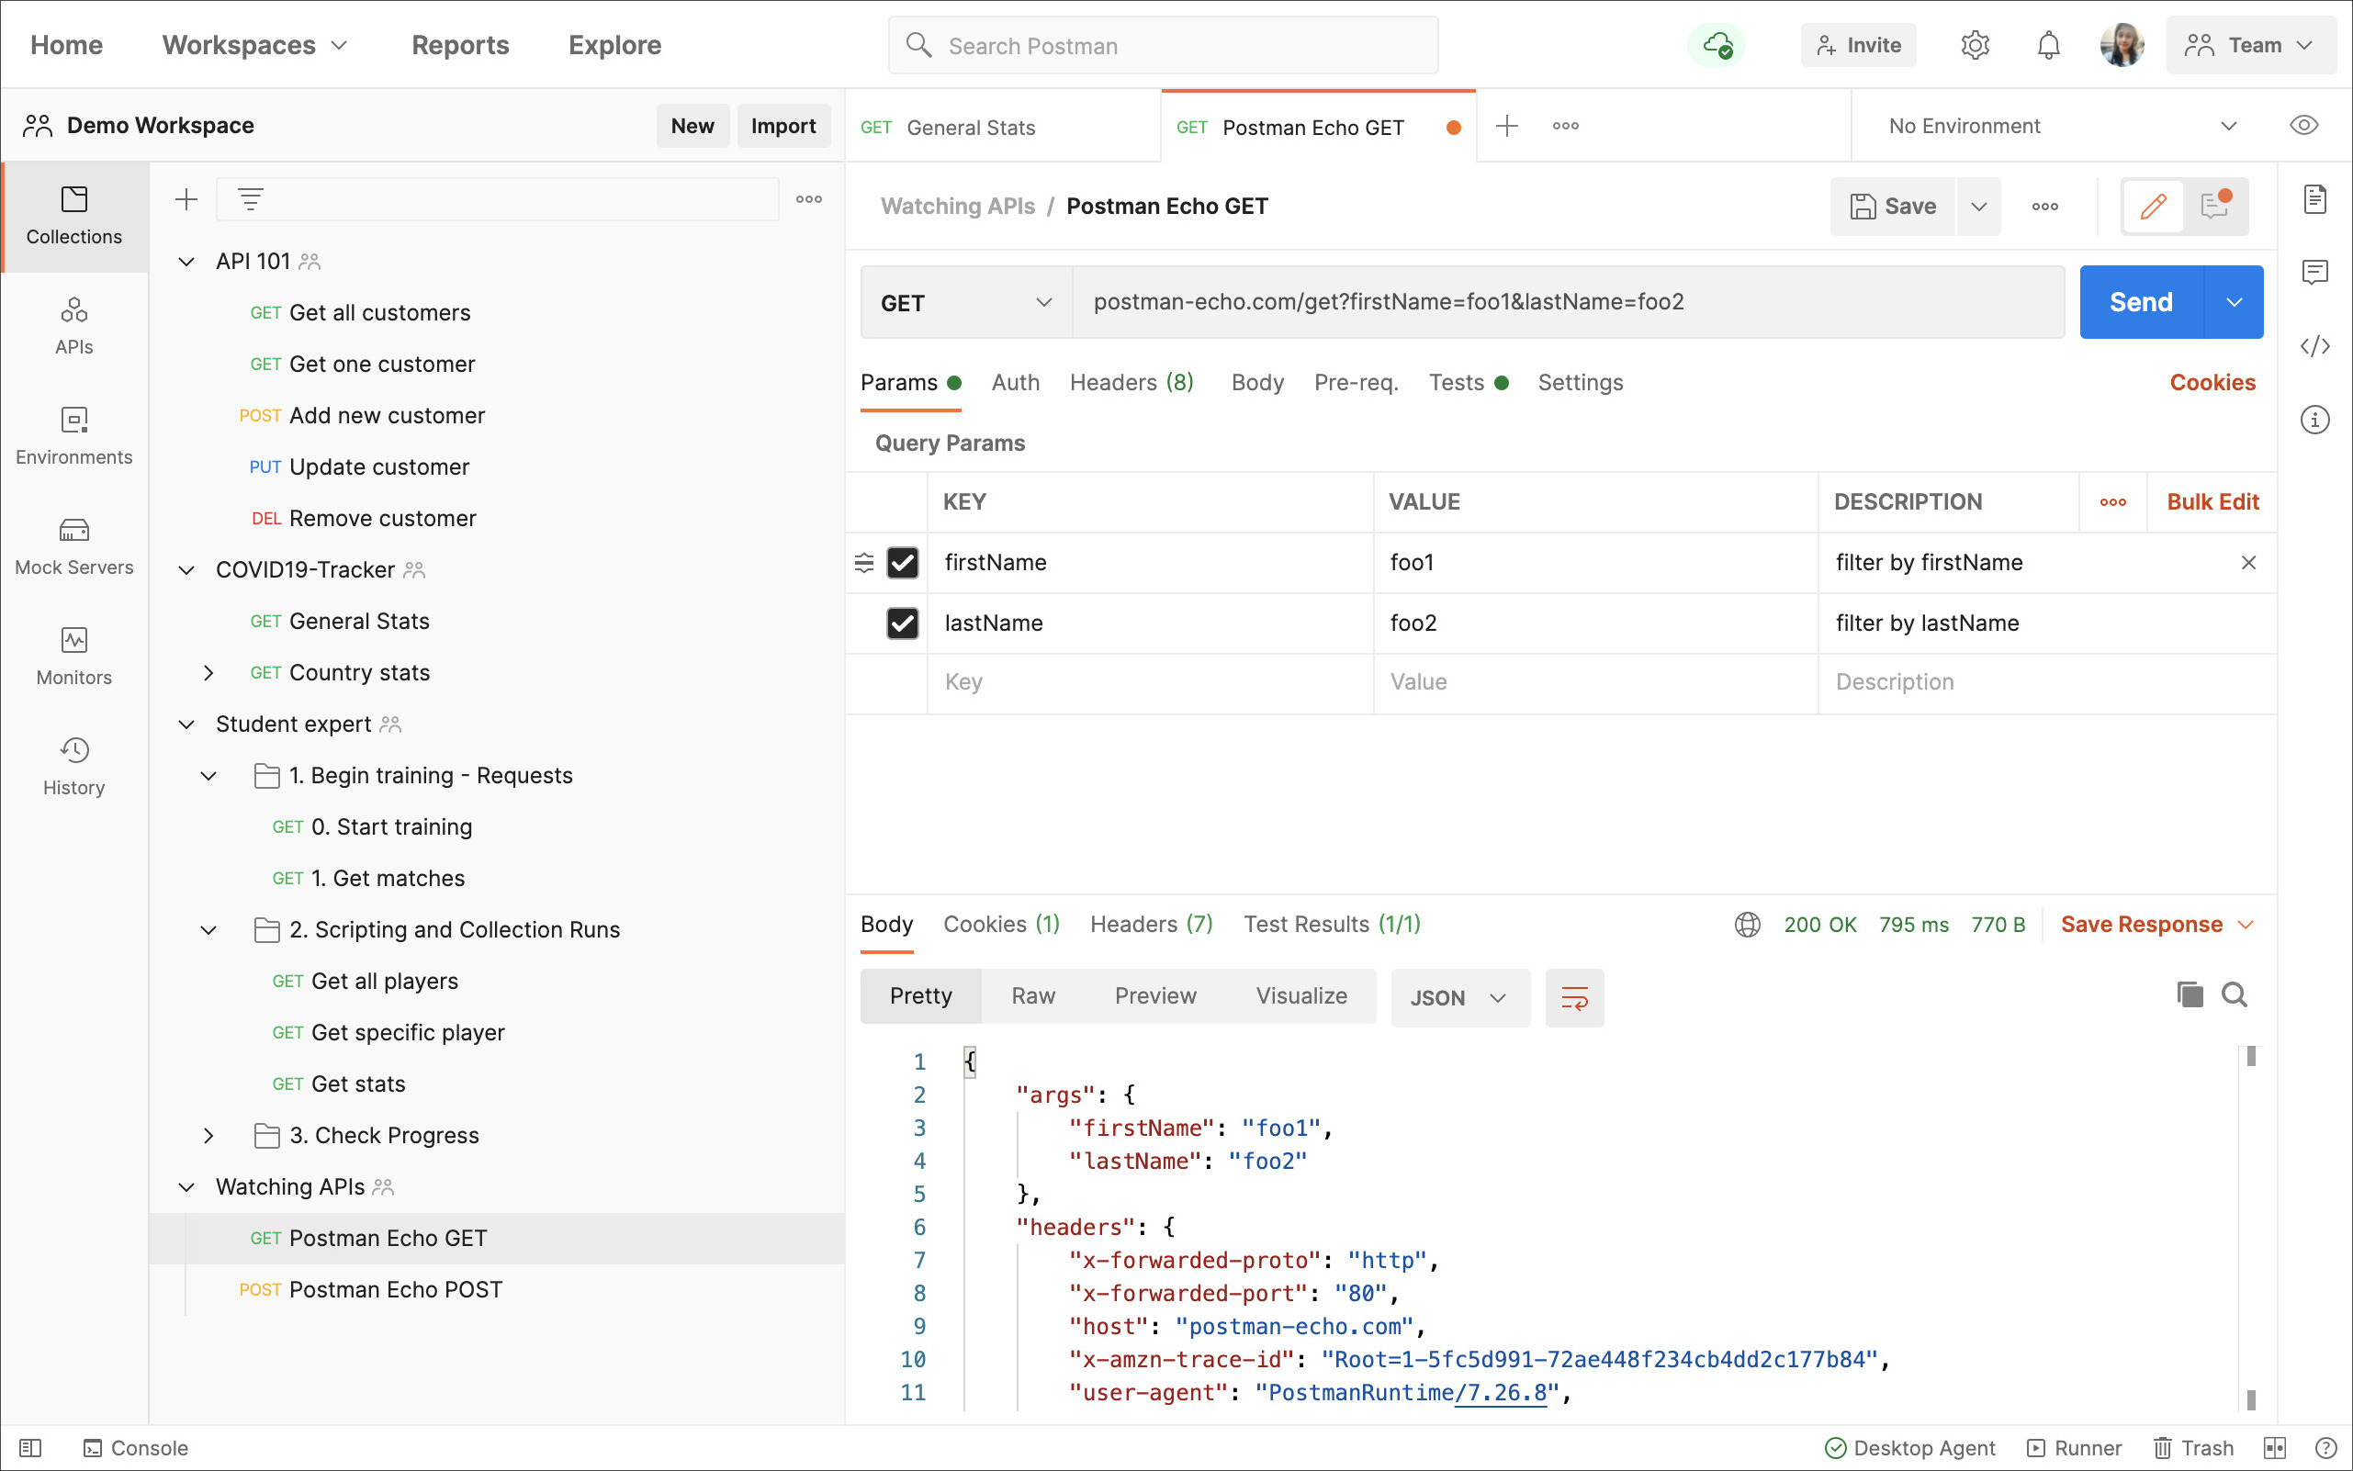Click the Bulk Edit link for params
This screenshot has width=2353, height=1471.
click(x=2209, y=501)
